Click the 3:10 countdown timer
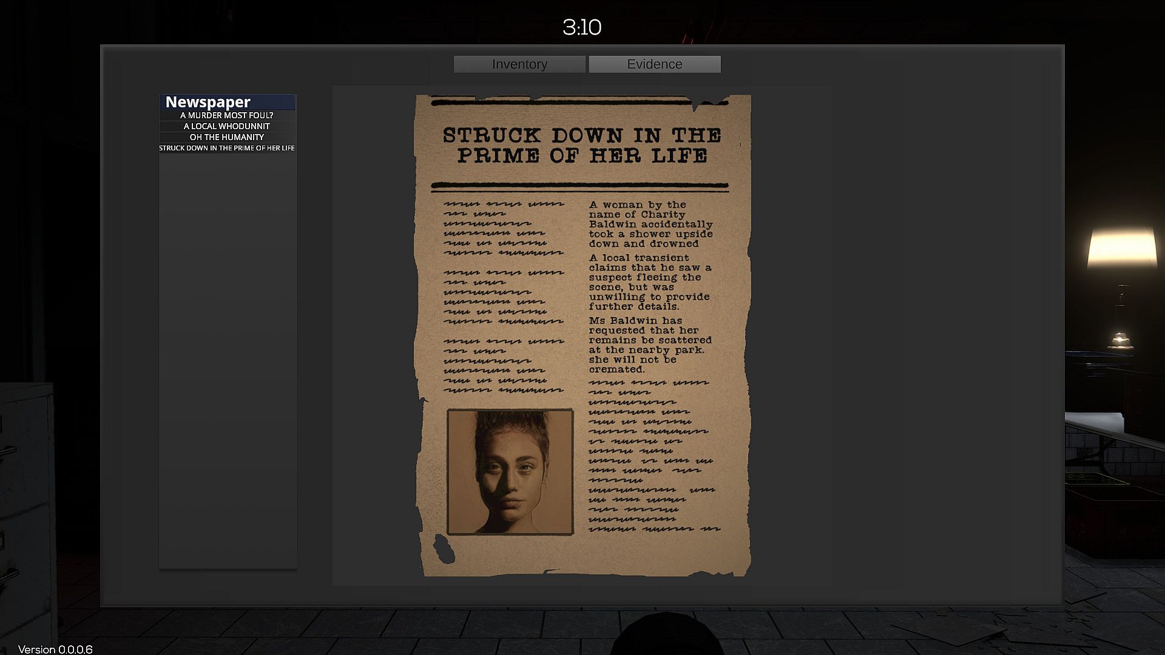Image resolution: width=1165 pixels, height=655 pixels. click(581, 27)
